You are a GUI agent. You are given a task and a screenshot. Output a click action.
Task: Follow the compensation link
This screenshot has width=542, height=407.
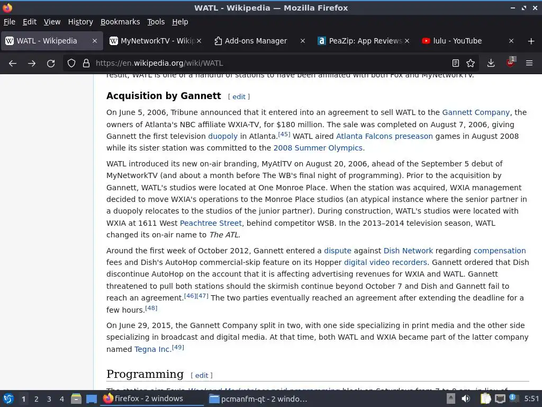tap(500, 251)
